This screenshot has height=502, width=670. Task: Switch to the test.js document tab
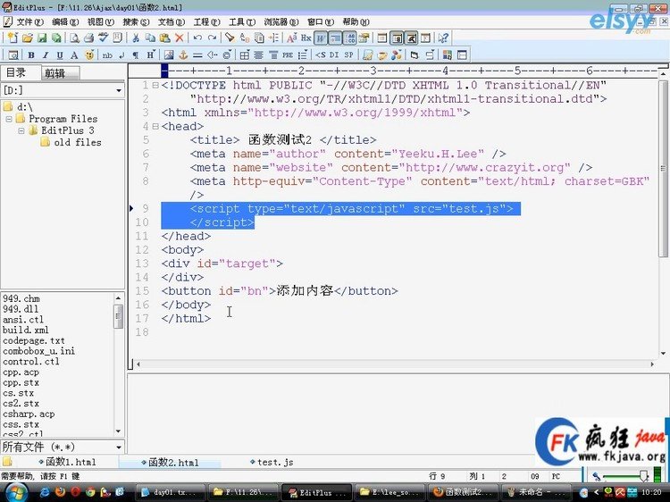tap(272, 462)
